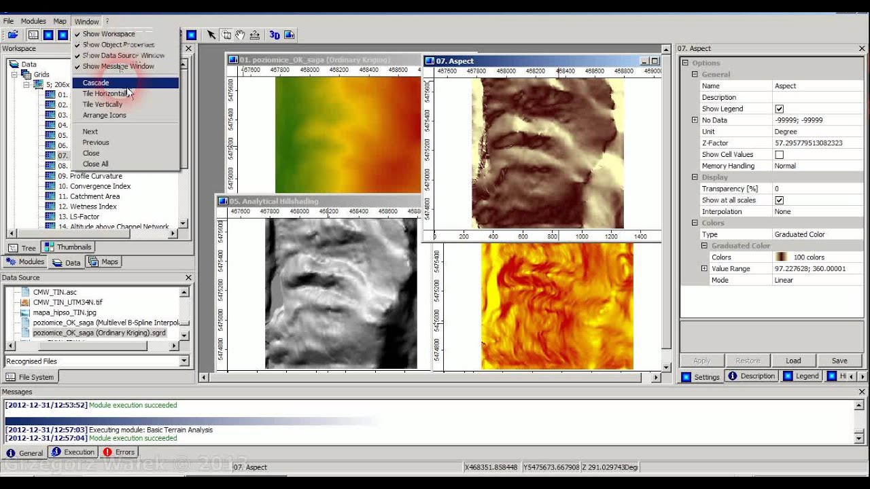Click grid icon of 10. Convergence Index
This screenshot has width=870, height=489.
click(x=50, y=186)
